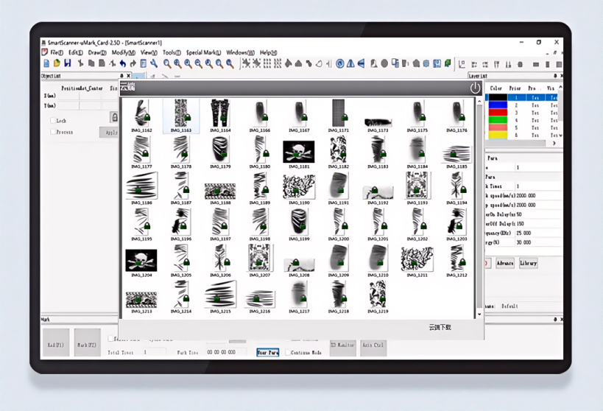This screenshot has height=411, width=603.
Task: Click the wrench settings icon in toolbar
Action: 155,64
